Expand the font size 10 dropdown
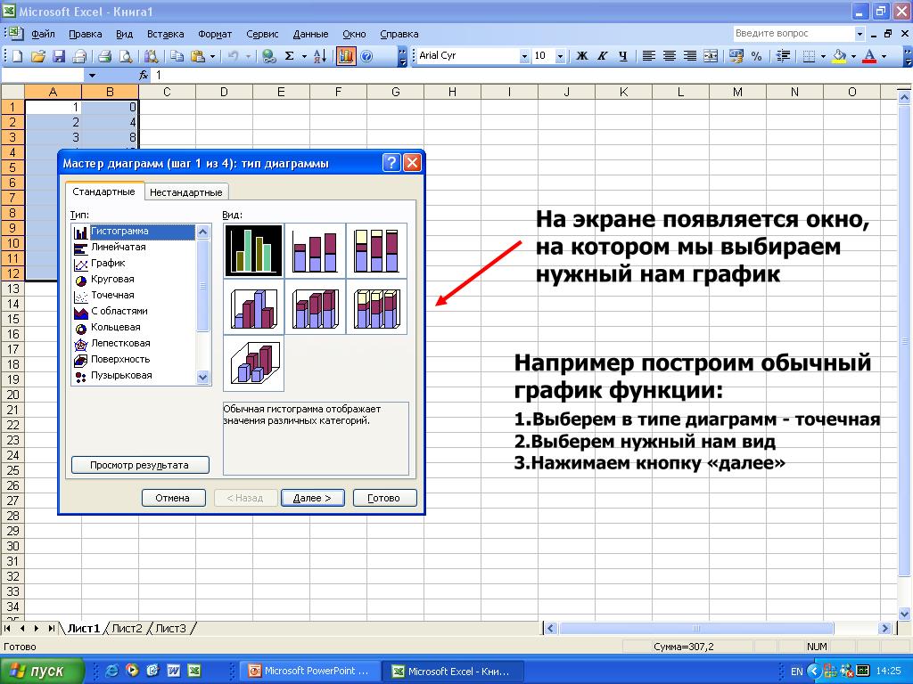 (560, 56)
